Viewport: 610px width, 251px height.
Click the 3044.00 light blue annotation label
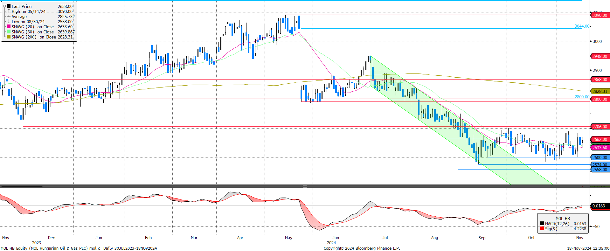pos(582,26)
